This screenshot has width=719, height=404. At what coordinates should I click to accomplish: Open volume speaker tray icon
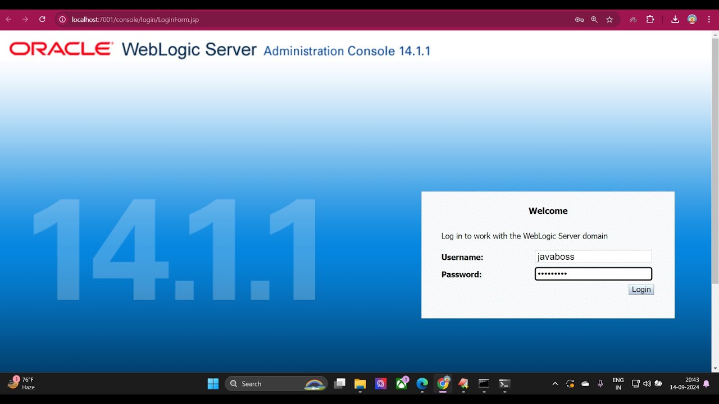click(x=647, y=384)
